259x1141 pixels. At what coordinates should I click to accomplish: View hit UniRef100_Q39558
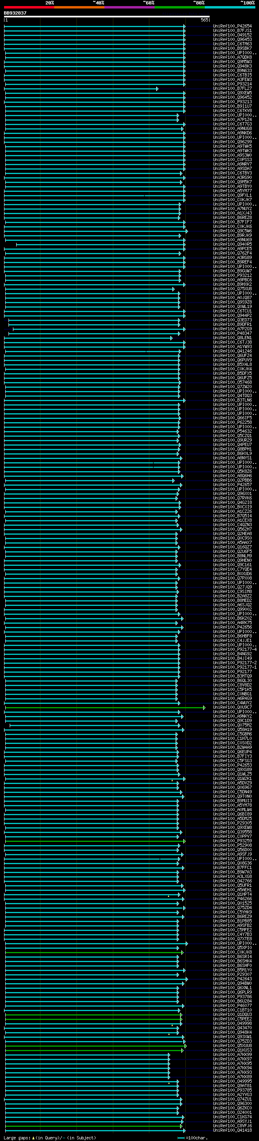click(x=232, y=832)
